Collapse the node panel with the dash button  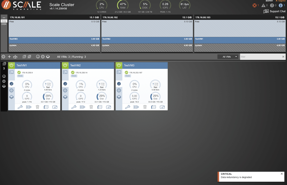point(4,18)
